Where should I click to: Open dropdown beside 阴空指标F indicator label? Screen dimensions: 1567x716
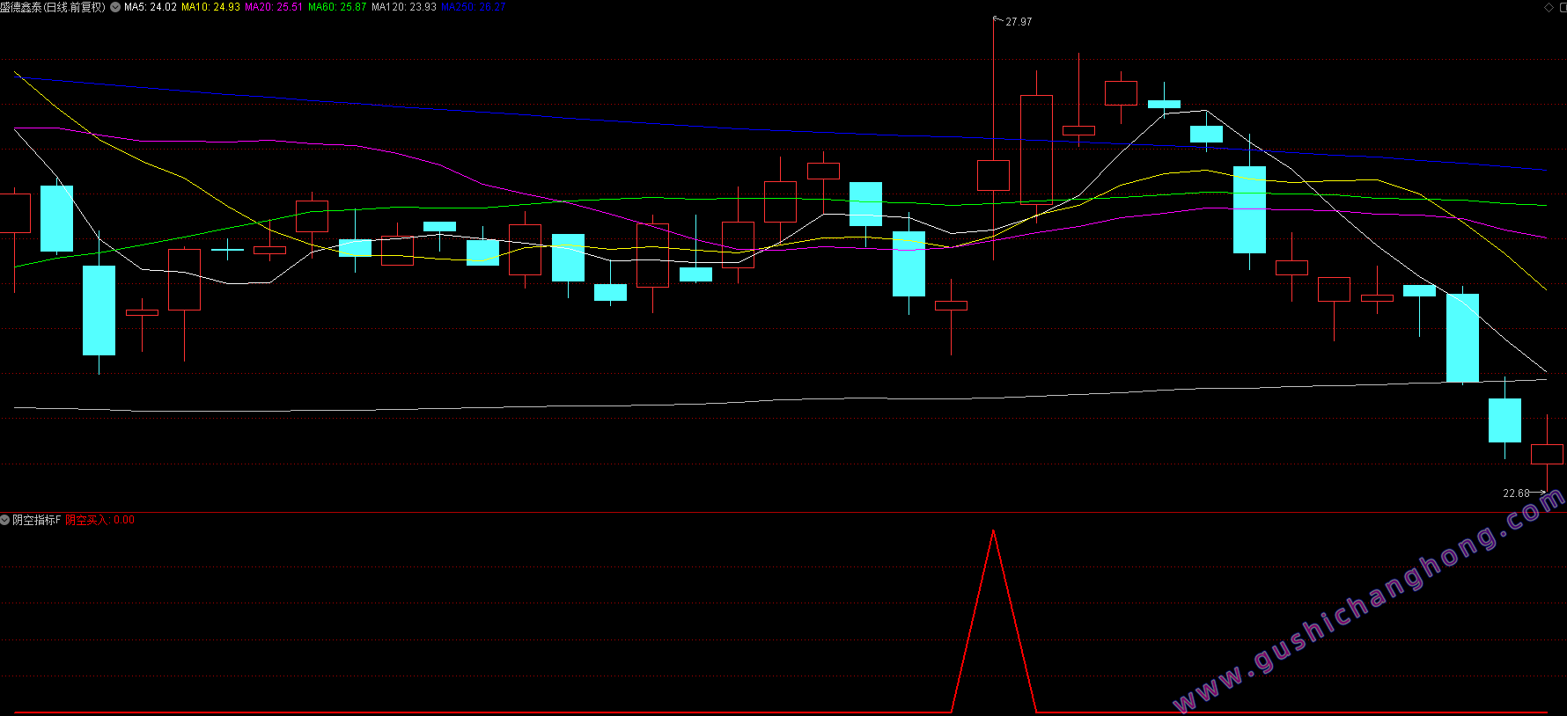[x=5, y=520]
